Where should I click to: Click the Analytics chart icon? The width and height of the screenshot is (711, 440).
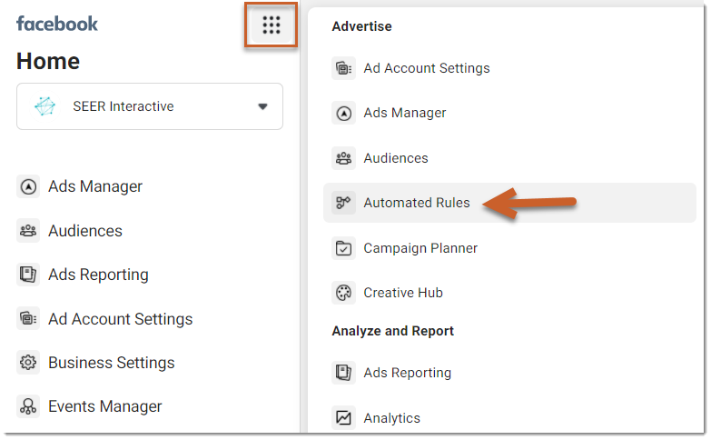(343, 417)
